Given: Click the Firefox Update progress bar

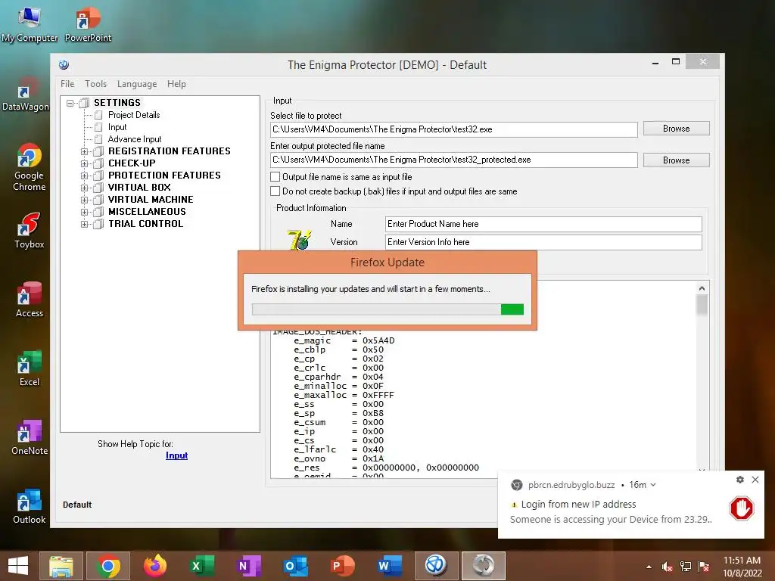Looking at the screenshot, I should 387,309.
